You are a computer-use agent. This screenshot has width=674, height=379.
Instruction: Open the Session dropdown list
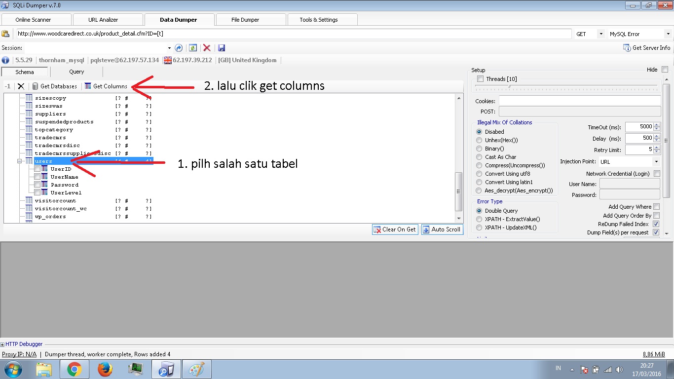pos(169,48)
